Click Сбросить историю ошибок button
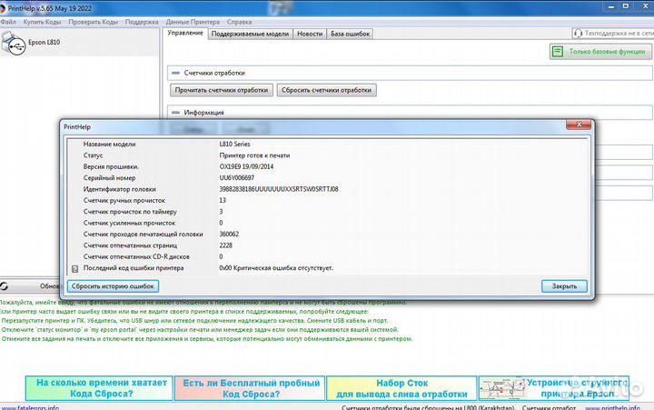The height and width of the screenshot is (410, 654). (x=113, y=286)
